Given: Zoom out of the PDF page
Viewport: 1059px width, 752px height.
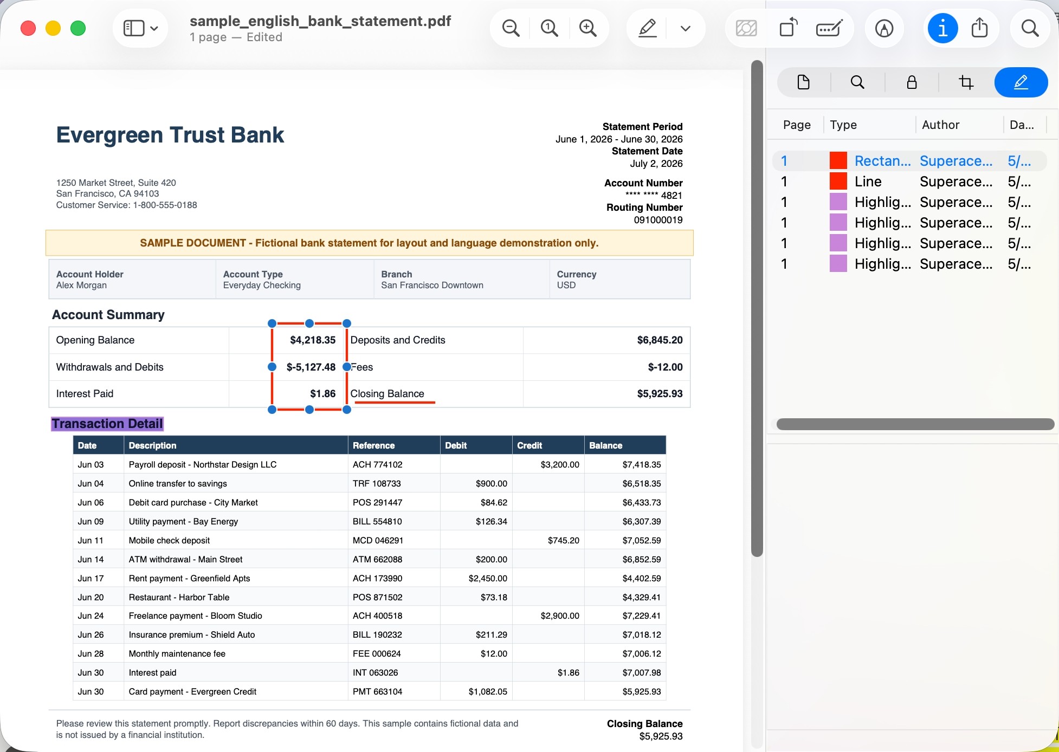Looking at the screenshot, I should [511, 28].
